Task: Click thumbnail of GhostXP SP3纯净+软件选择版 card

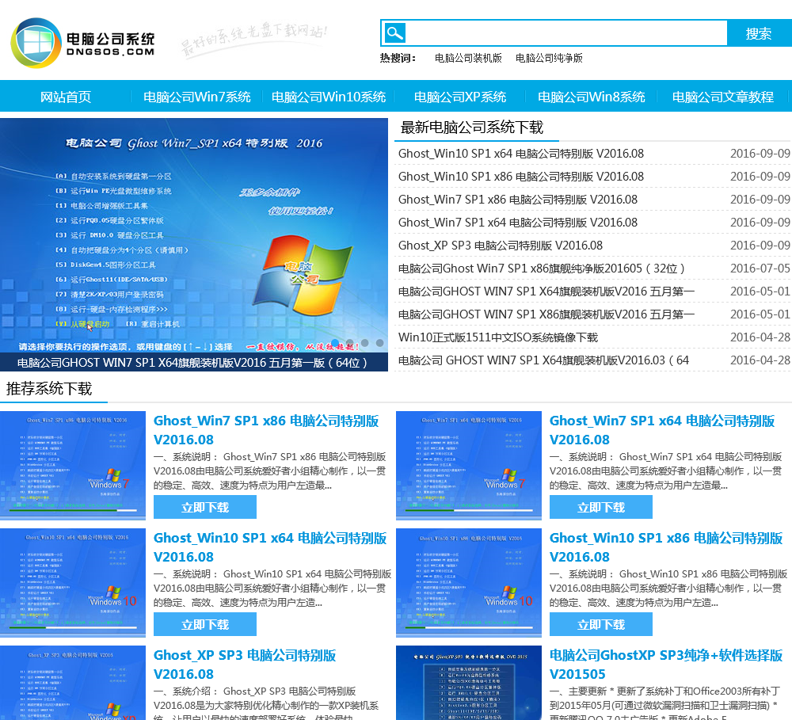Action: (x=469, y=683)
